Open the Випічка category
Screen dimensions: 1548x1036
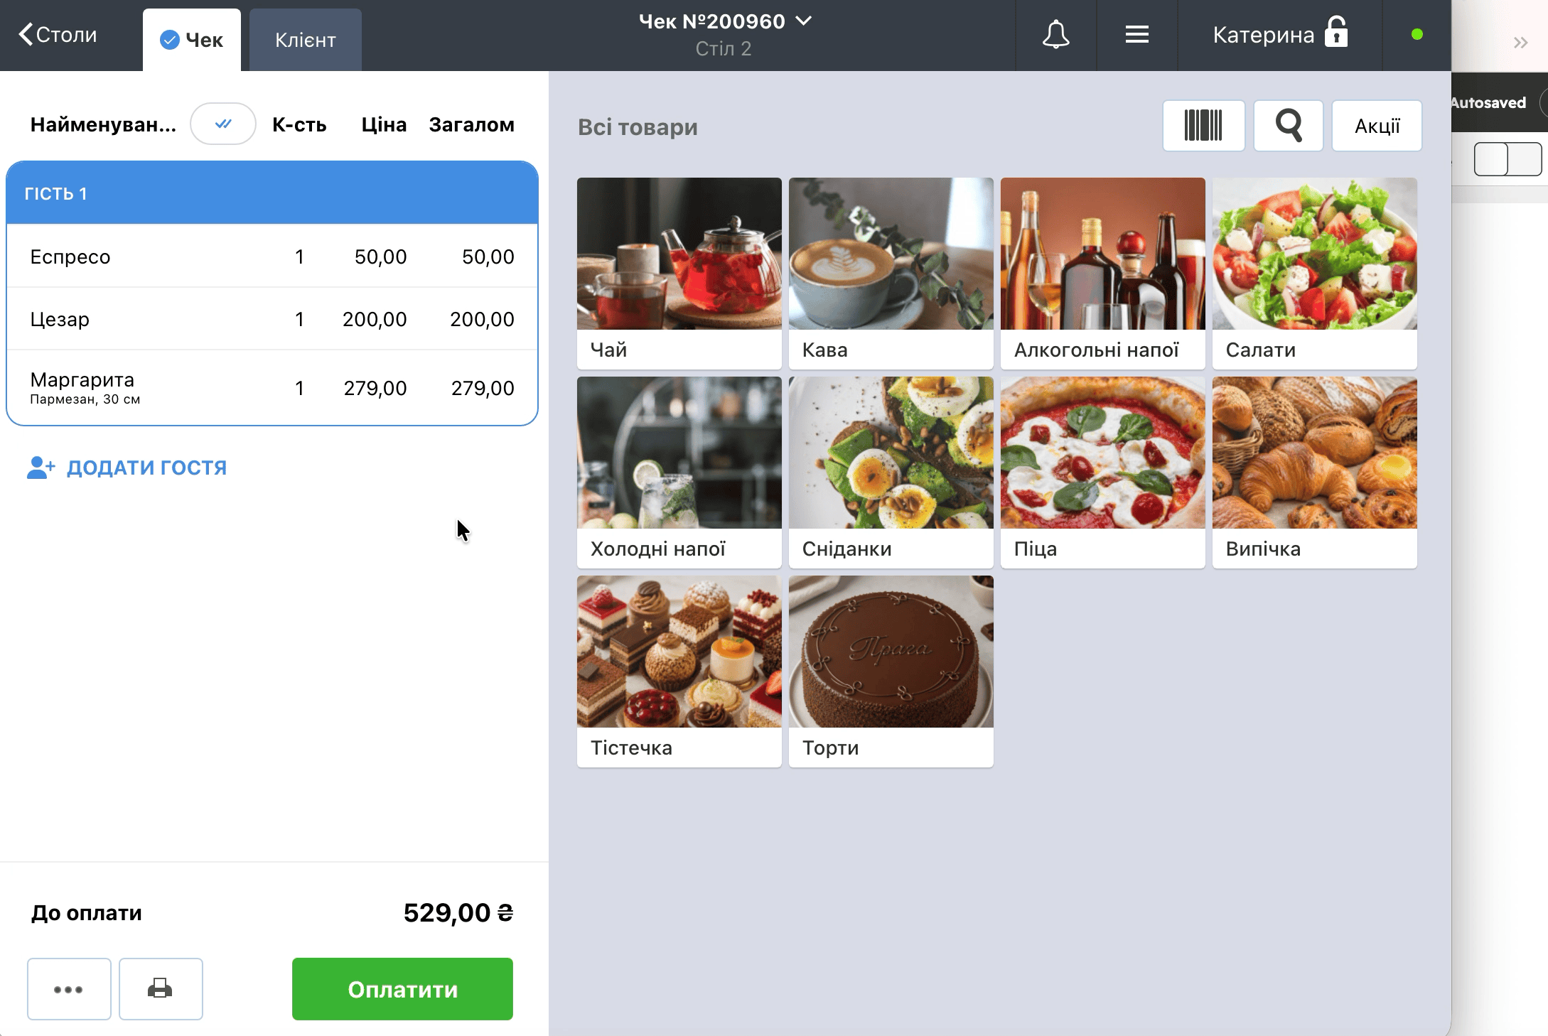[1315, 472]
